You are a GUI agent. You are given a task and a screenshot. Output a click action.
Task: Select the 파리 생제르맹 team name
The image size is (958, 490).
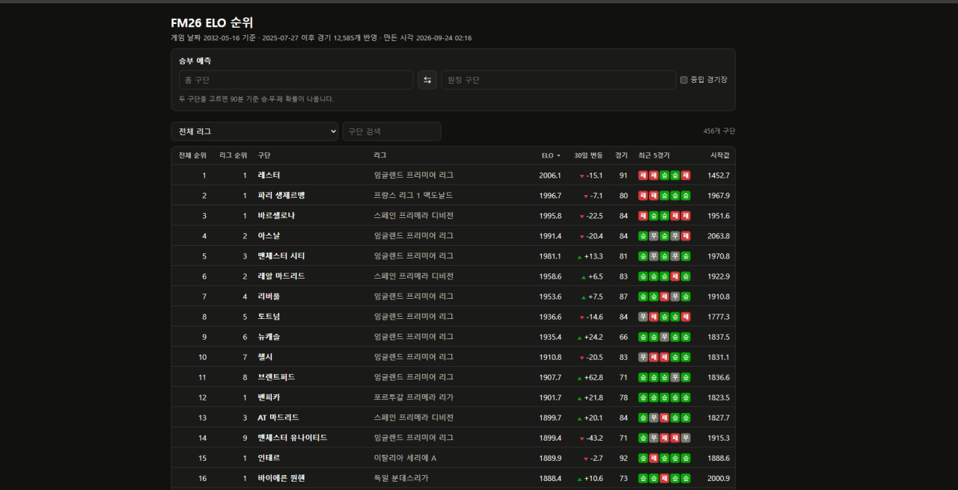tap(281, 196)
